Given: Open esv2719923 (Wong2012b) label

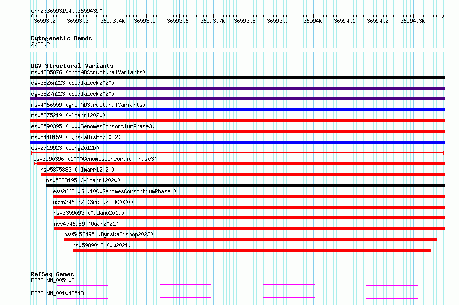Looking at the screenshot, I should tap(65, 148).
